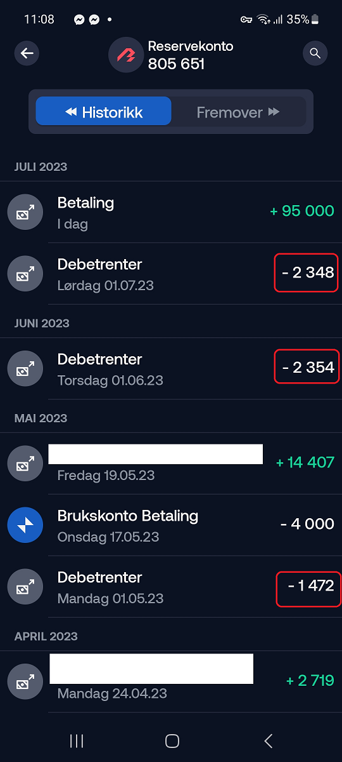Tap the red Reservekonto account logo
342x762 pixels.
click(126, 55)
